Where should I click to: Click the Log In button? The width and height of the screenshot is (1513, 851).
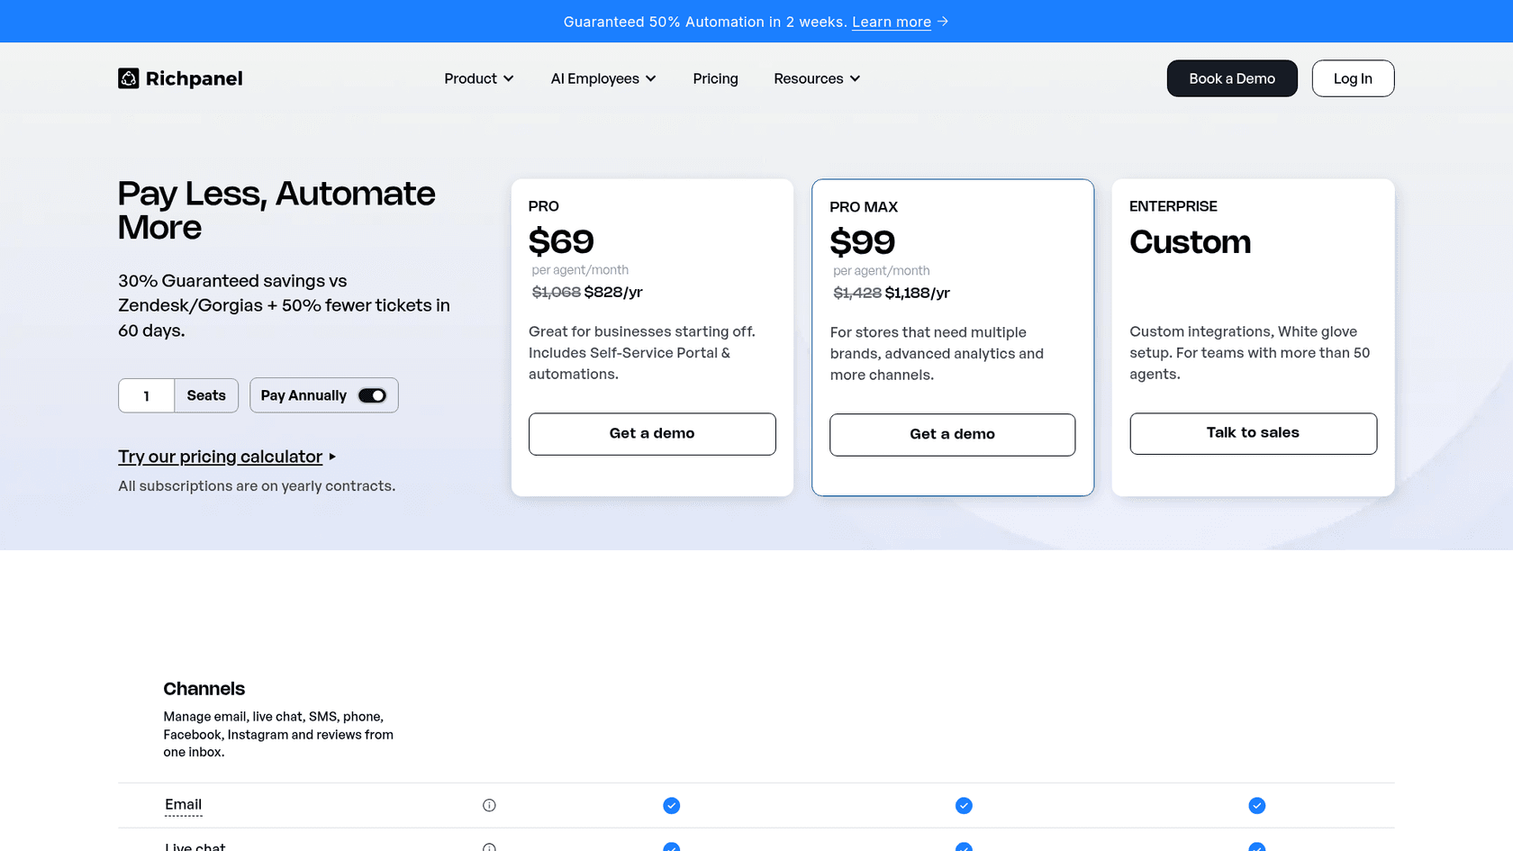pos(1353,78)
